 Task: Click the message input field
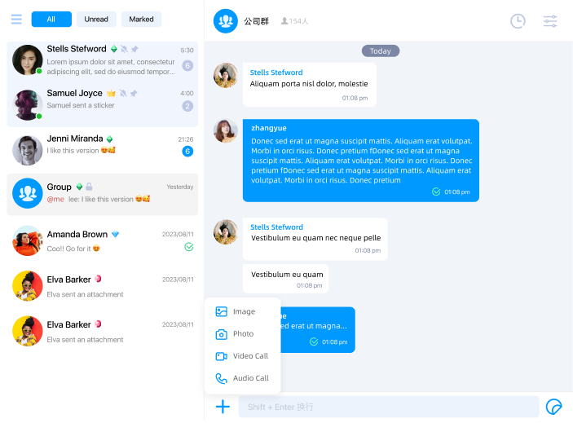[x=389, y=407]
